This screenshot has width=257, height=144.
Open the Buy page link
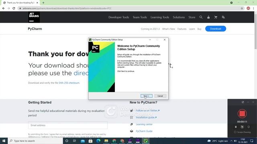199,29
